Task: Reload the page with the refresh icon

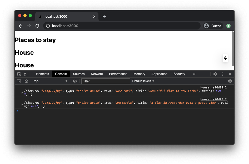Action: point(37,26)
